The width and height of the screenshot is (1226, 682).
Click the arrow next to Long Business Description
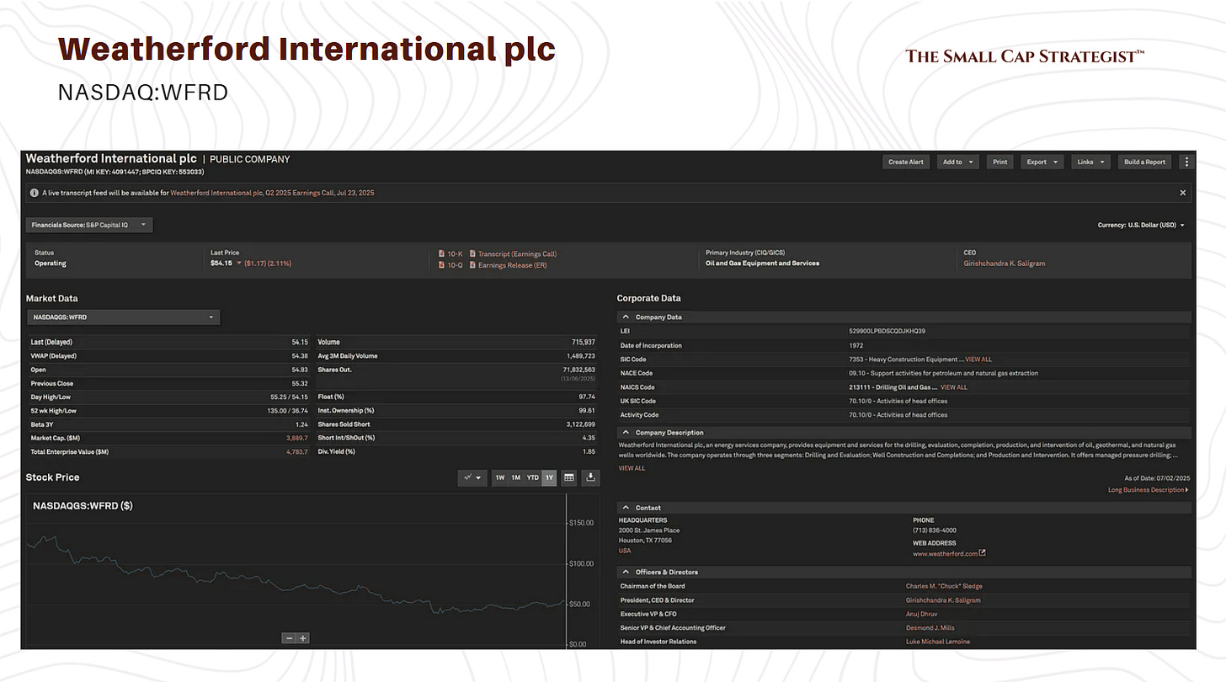(1186, 490)
